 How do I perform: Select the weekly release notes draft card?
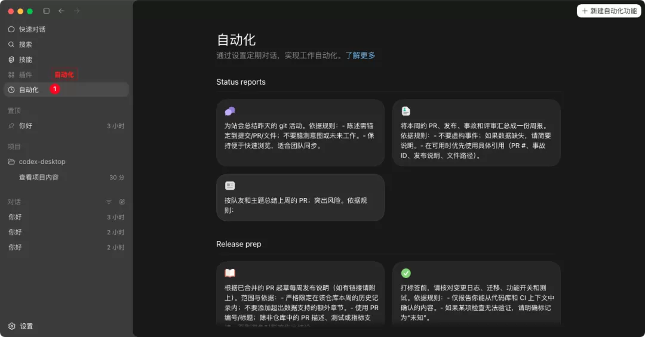click(x=300, y=294)
